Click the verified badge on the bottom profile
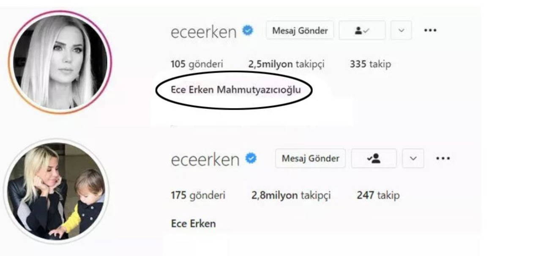The width and height of the screenshot is (541, 256). (251, 159)
